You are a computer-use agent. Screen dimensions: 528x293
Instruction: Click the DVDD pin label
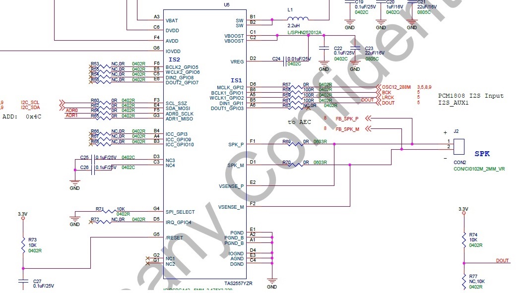coord(172,31)
